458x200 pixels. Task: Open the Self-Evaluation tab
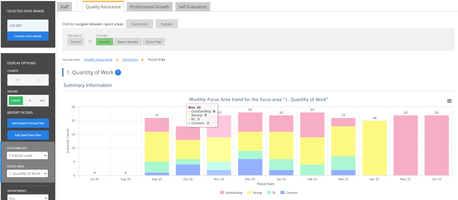click(192, 7)
